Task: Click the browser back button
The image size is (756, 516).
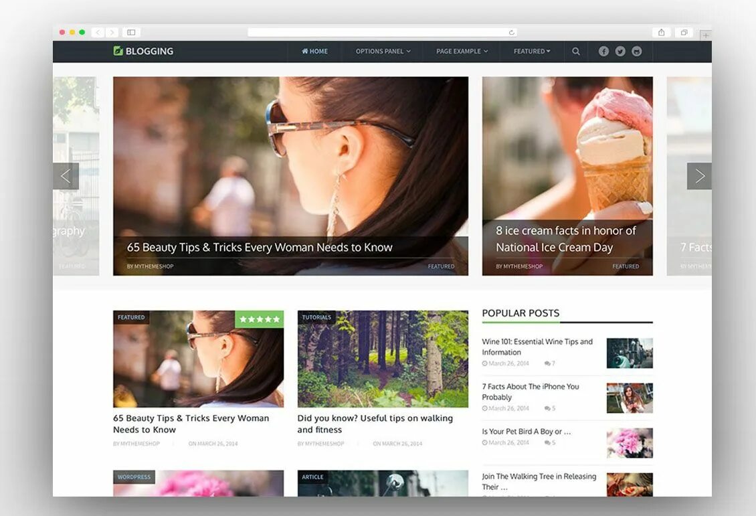Action: tap(98, 32)
